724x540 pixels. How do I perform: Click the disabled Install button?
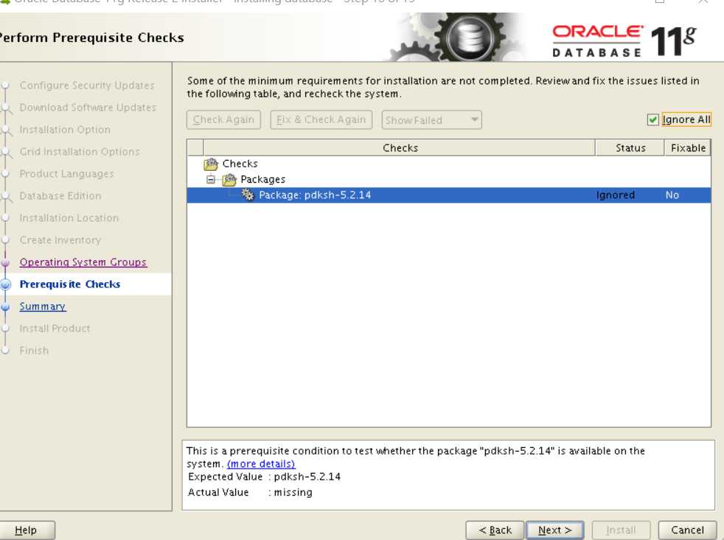click(x=621, y=530)
